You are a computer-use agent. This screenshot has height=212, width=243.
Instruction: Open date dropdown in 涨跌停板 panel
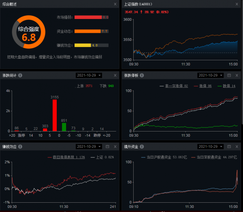(210, 75)
